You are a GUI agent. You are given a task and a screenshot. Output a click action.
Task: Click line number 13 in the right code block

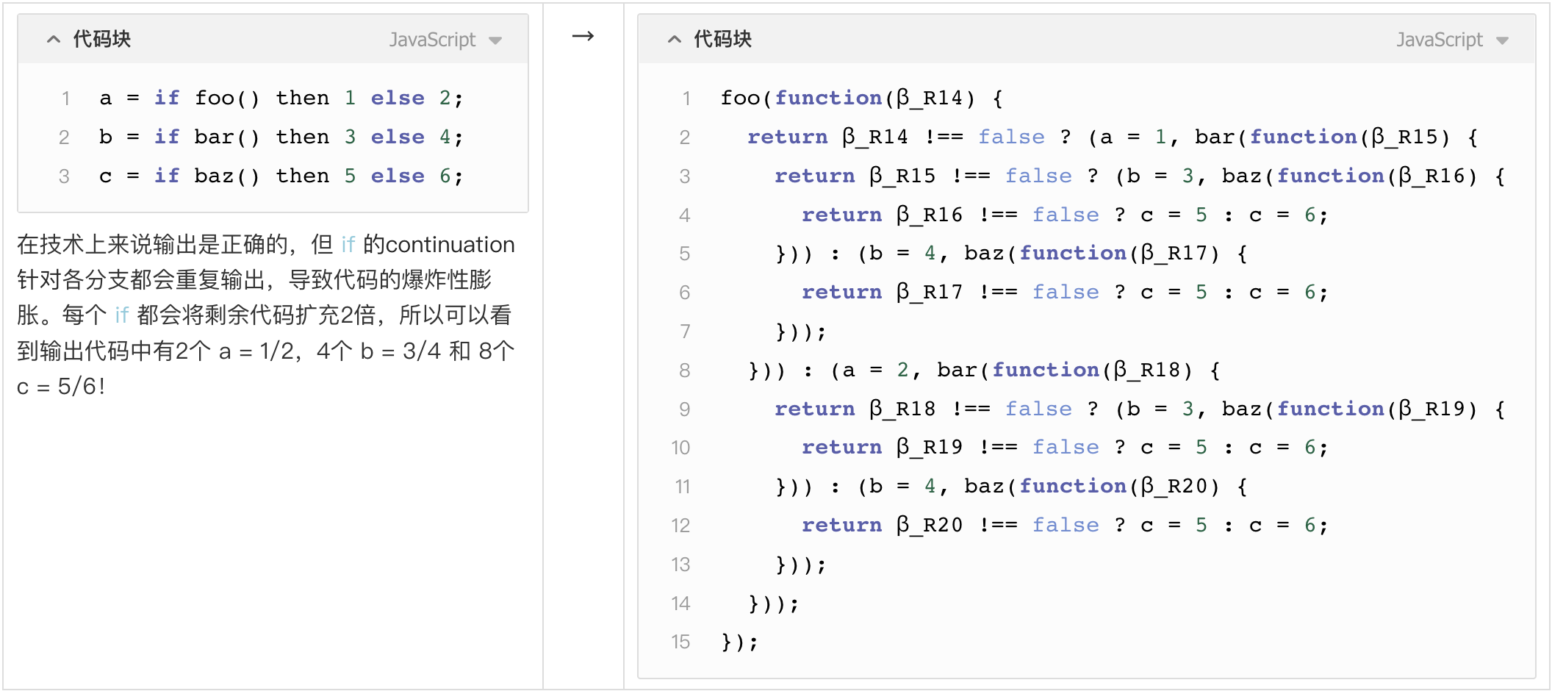[680, 565]
